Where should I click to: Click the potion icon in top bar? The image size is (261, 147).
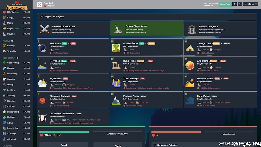point(234,4)
